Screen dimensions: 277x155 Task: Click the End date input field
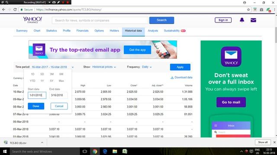[58, 95]
